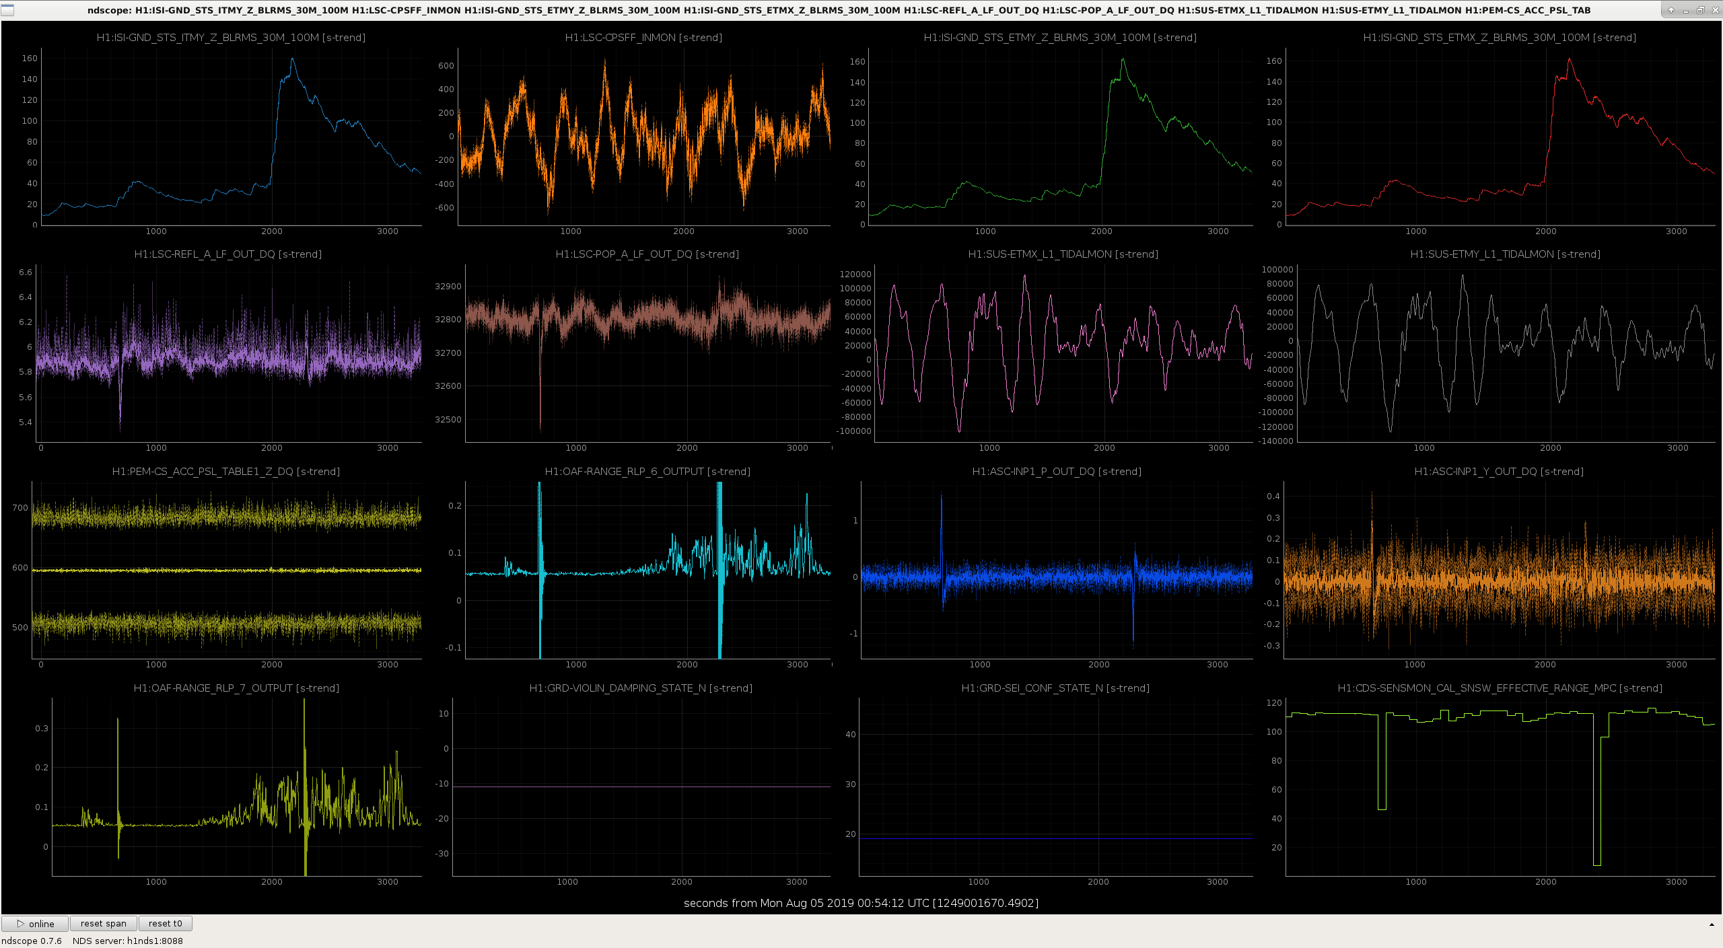Select the H1:OAF-RANGE_RLP_7_OUTPUT plot title
Image resolution: width=1723 pixels, height=948 pixels.
pyautogui.click(x=236, y=688)
